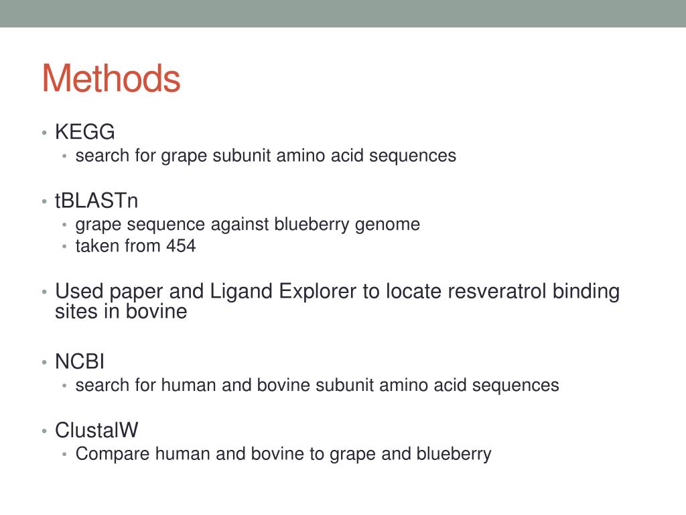
Task: Click the gray header bar at top
Action: click(x=343, y=13)
